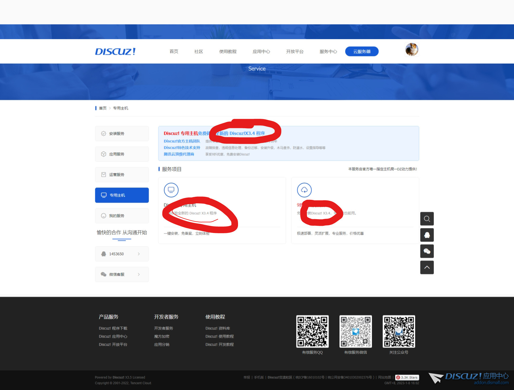This screenshot has width=514, height=390.
Task: Click the Discuz! logo in header
Action: click(115, 51)
